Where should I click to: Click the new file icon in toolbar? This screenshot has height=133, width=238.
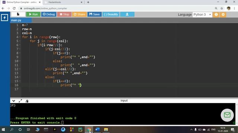point(18,14)
